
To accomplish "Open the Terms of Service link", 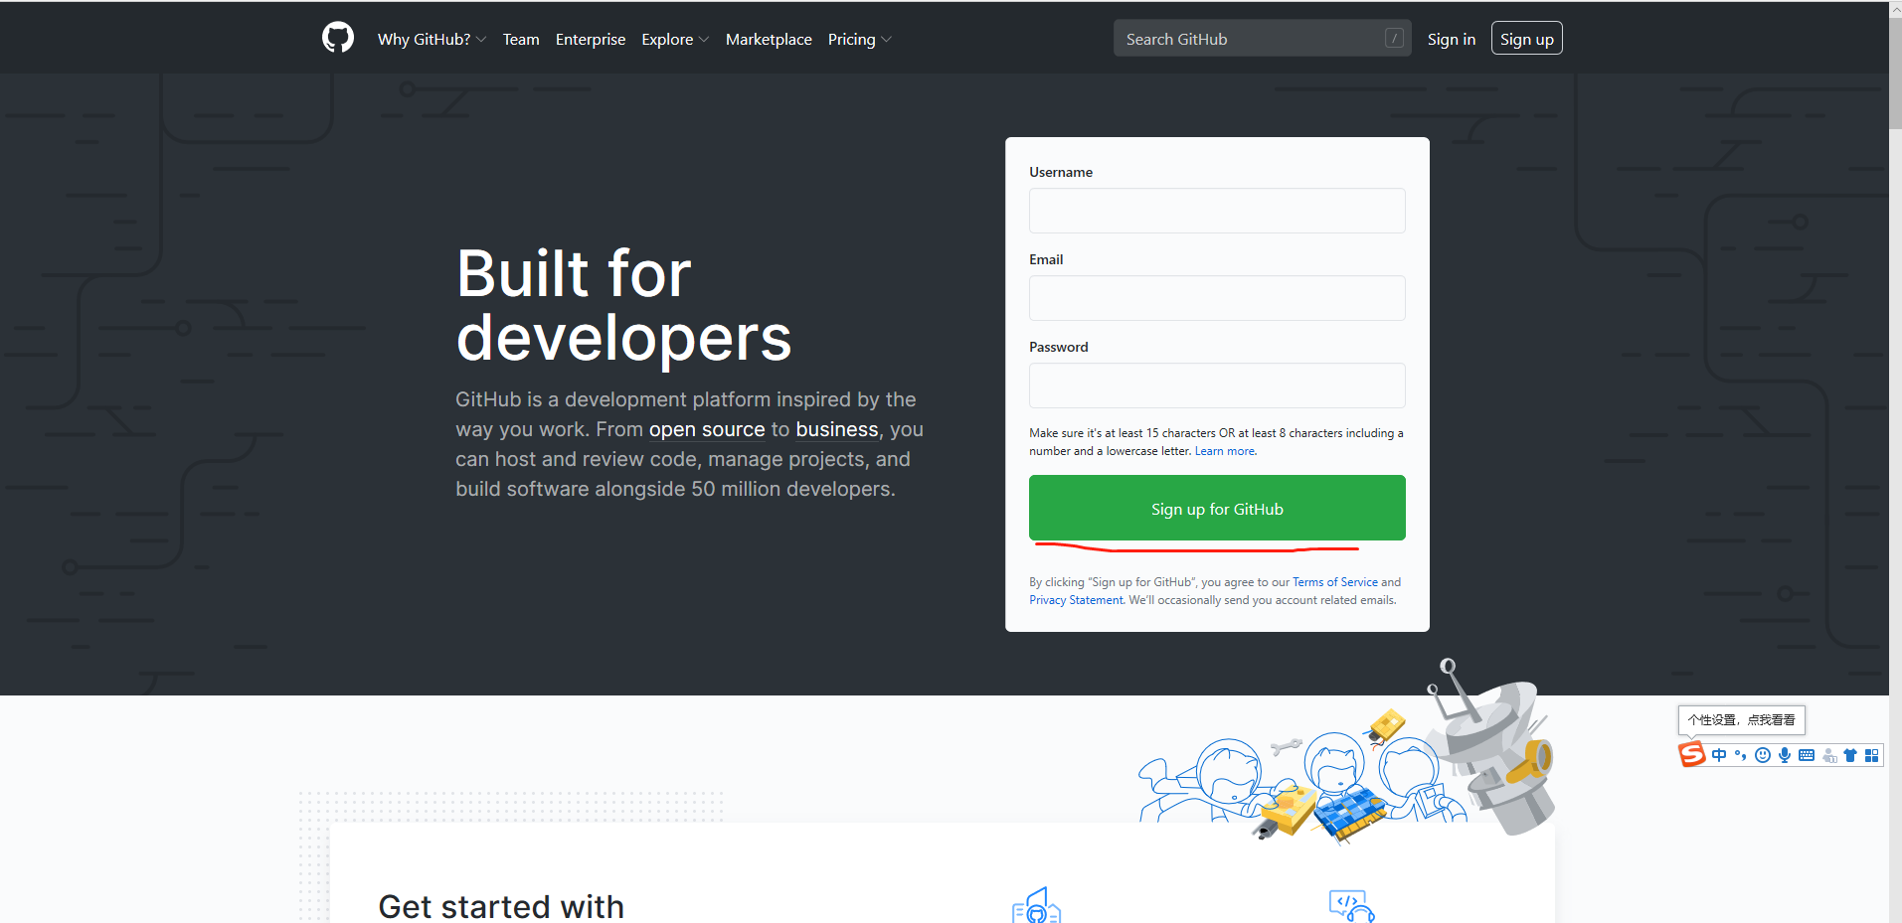I will pos(1334,582).
